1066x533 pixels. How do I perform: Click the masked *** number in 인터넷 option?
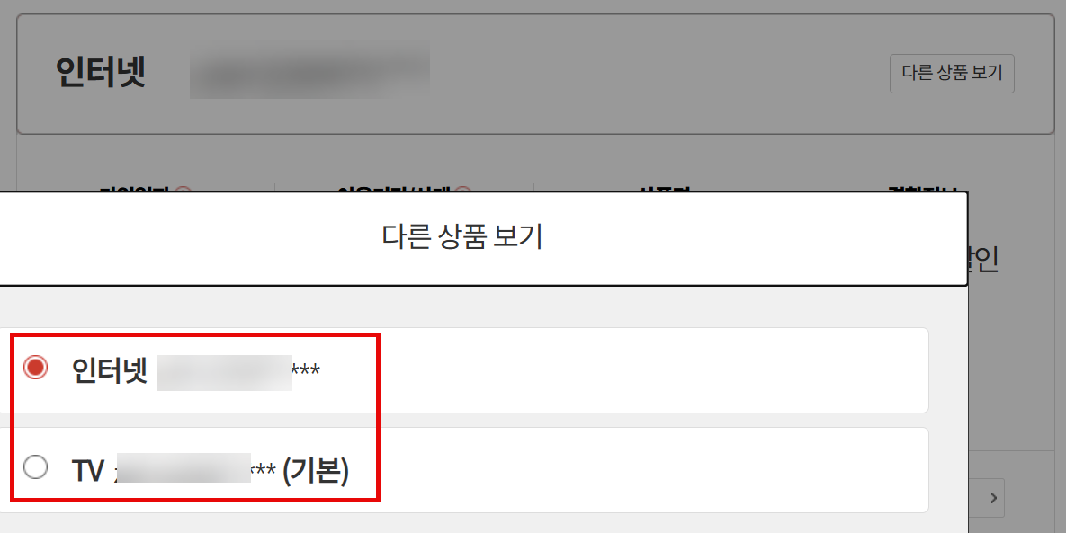pos(306,371)
